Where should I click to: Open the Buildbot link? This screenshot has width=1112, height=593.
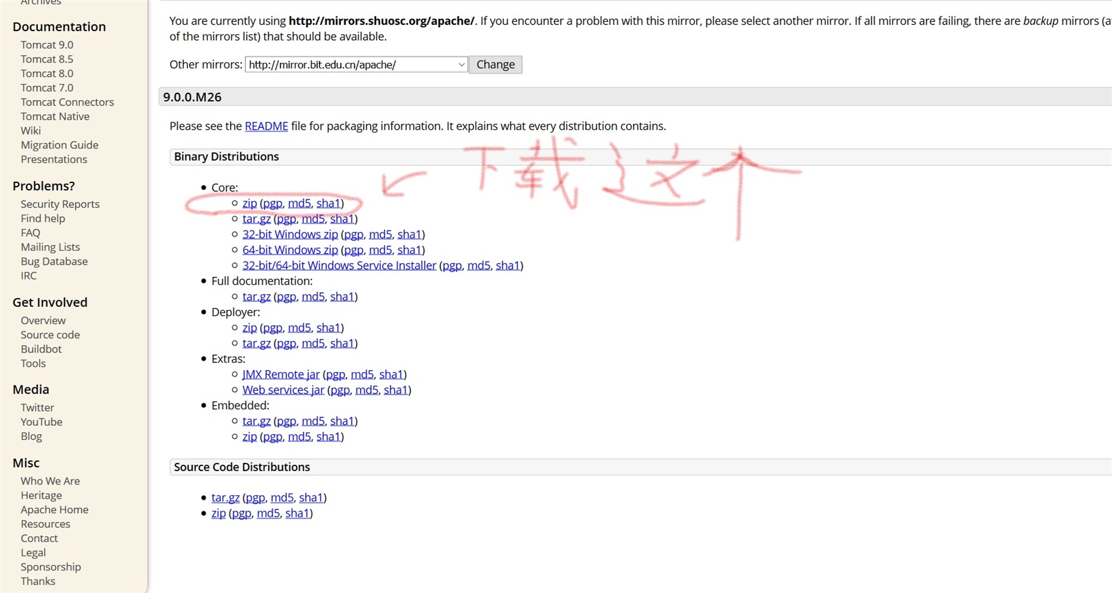[x=41, y=350]
